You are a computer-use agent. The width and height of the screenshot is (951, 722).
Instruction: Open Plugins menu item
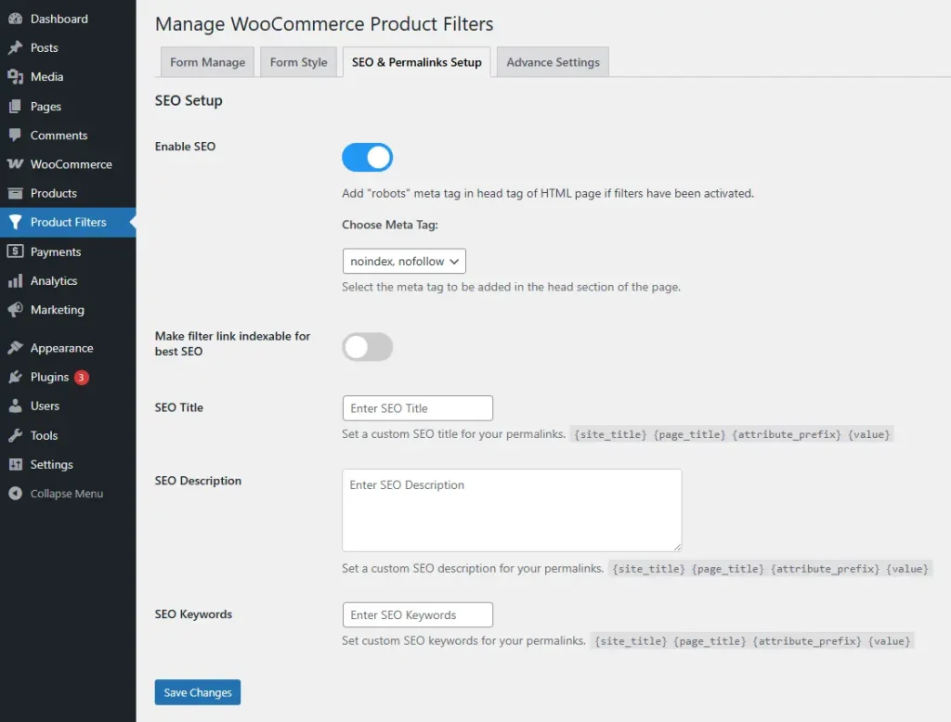click(68, 377)
